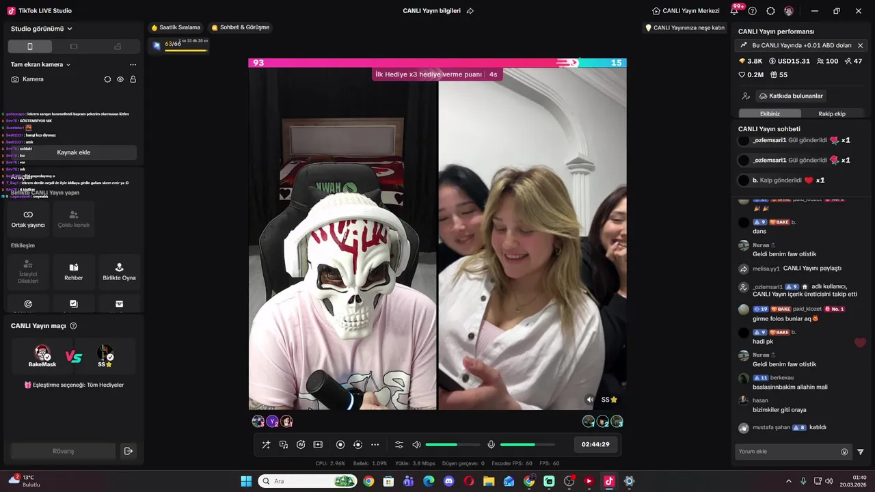Click the floating heart icon in chat

point(860,342)
